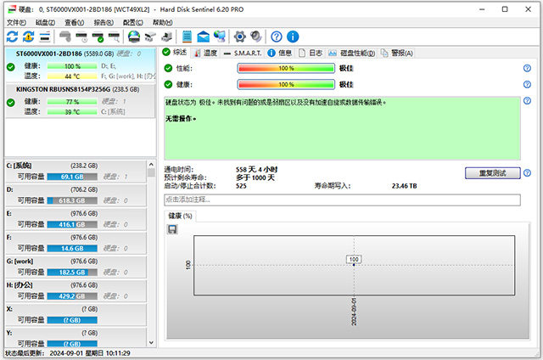Click the partition list scroll down arrow
The height and width of the screenshot is (360, 543).
[x=151, y=340]
